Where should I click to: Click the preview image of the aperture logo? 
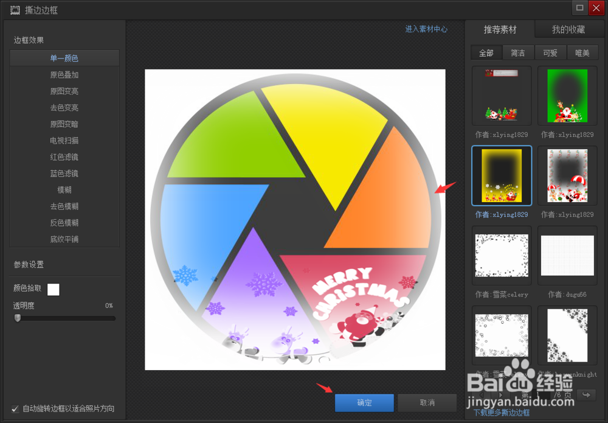[295, 220]
